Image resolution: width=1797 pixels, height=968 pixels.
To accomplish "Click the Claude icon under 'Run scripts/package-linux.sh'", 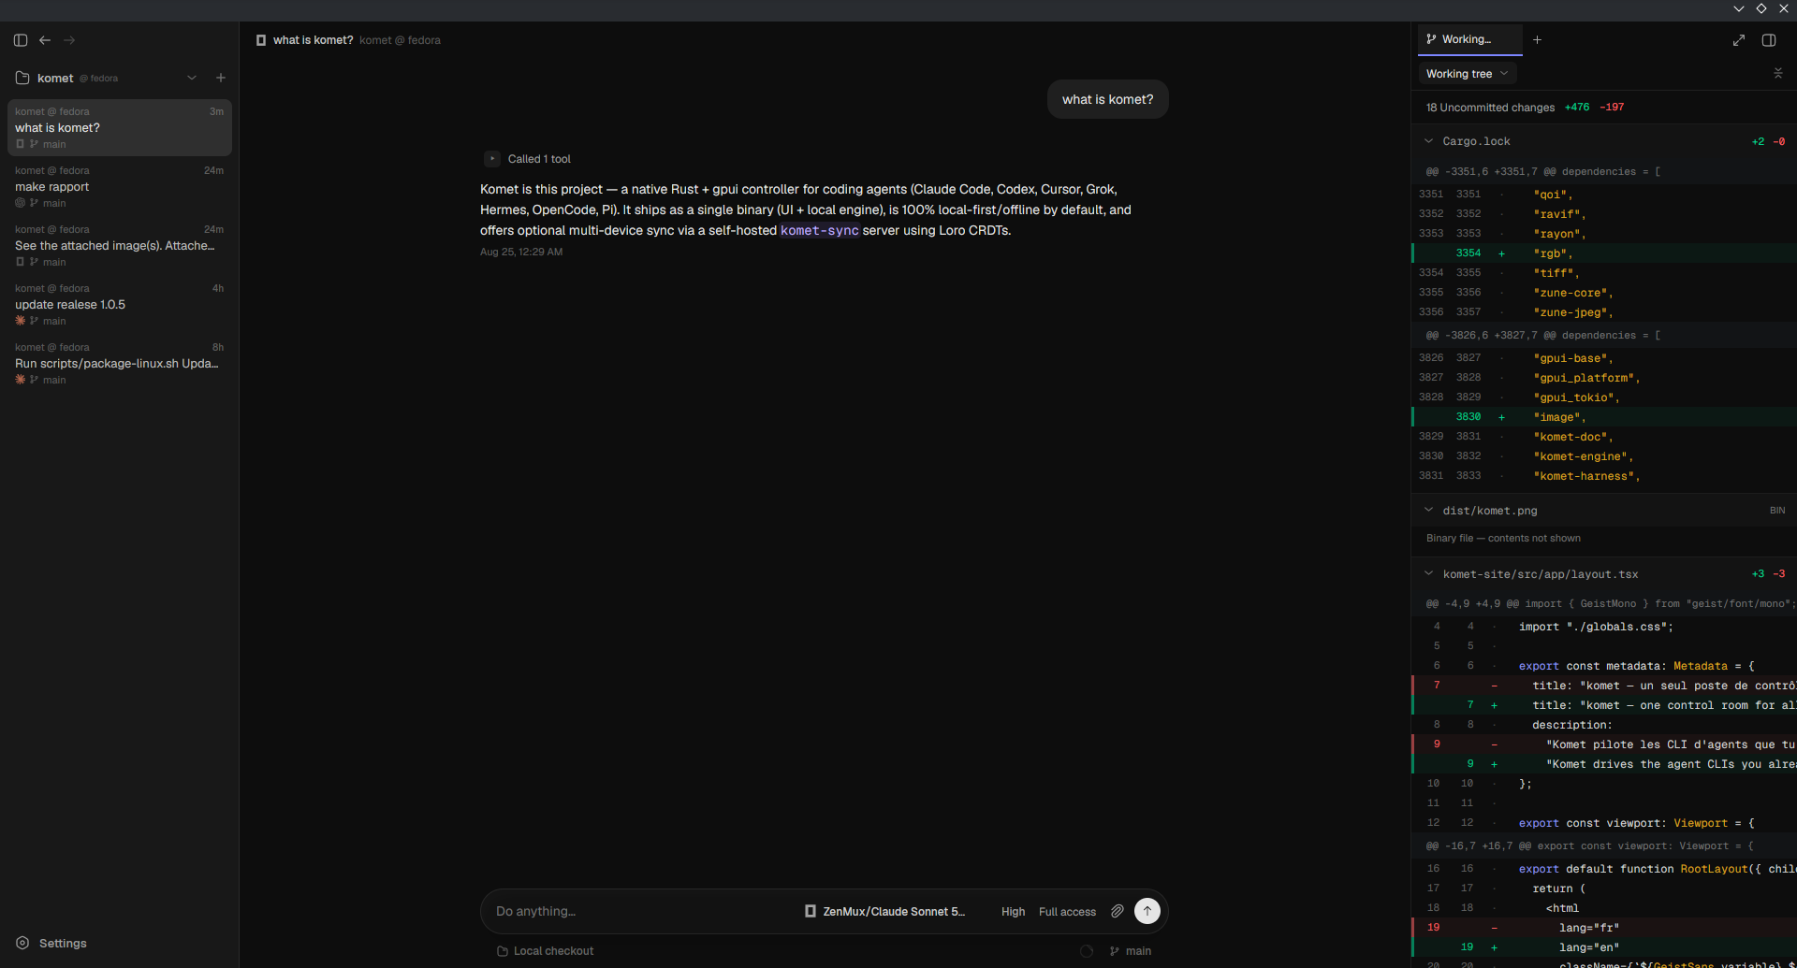I will (20, 380).
